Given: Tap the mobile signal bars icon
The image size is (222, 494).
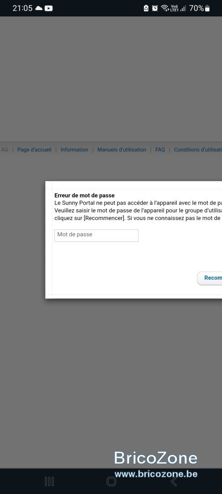Looking at the screenshot, I should (x=183, y=9).
